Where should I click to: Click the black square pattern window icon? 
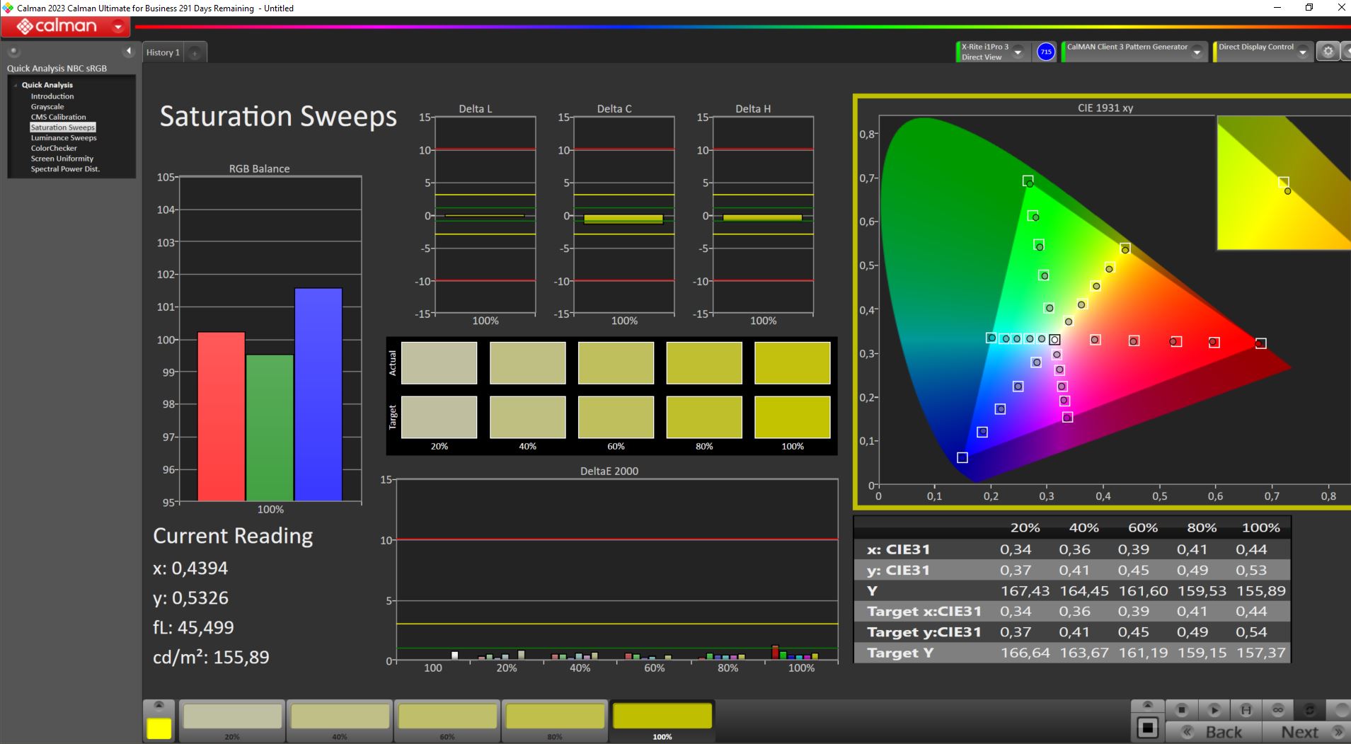[1147, 727]
